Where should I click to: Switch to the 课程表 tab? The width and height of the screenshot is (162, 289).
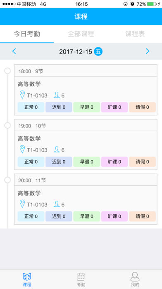[135, 34]
